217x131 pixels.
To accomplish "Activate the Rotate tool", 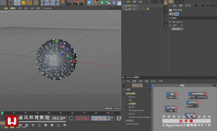I will tap(29, 2).
